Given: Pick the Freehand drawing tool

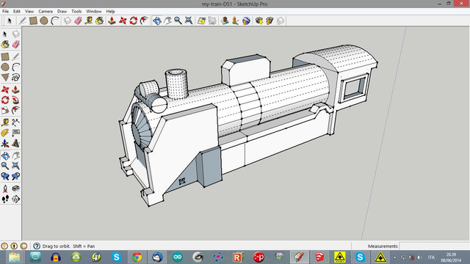Looking at the screenshot, I should click(x=16, y=78).
